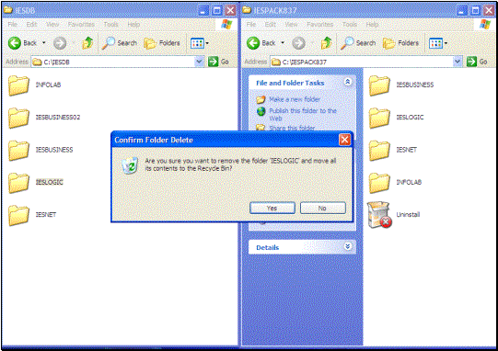Toggle Folders pane in IESPACK837 window
This screenshot has height=351, width=498.
(400, 43)
